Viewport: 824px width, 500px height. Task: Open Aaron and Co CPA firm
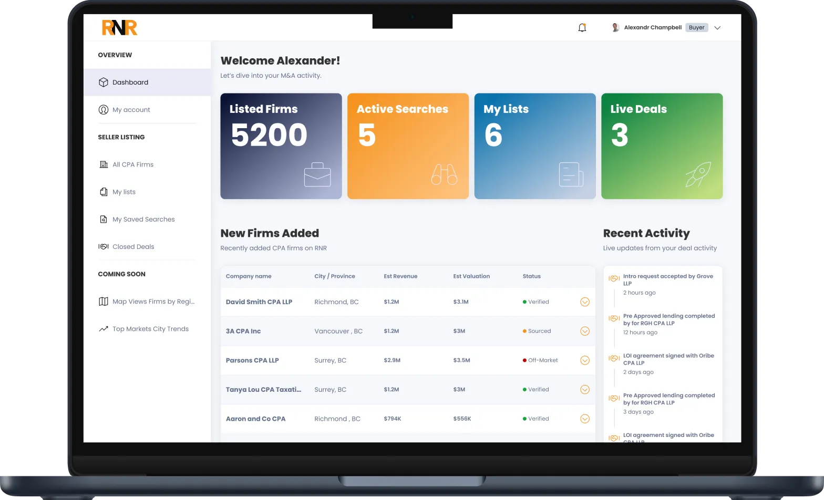click(x=255, y=419)
